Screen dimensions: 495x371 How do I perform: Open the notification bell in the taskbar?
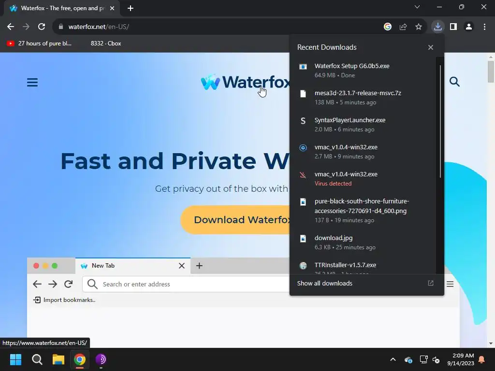(x=482, y=359)
